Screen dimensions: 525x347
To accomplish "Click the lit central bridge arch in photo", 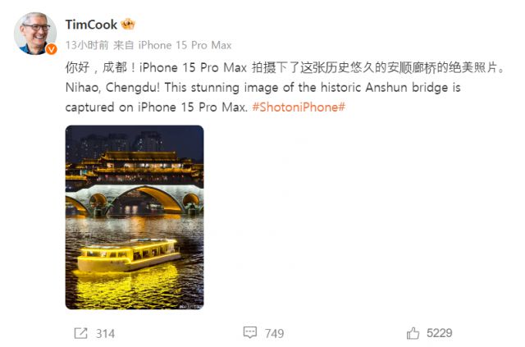I will 146,201.
